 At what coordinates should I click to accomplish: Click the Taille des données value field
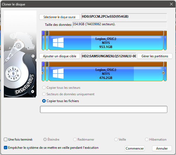[x=120, y=25]
